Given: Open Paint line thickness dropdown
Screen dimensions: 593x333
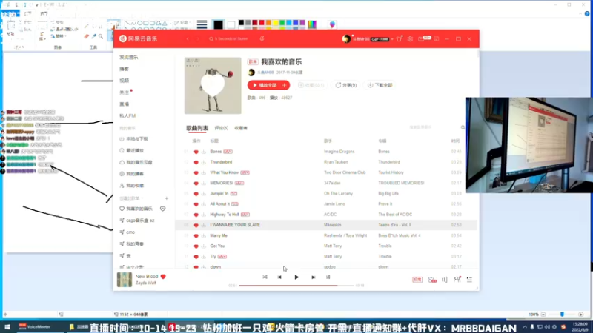Looking at the screenshot, I should point(202,24).
